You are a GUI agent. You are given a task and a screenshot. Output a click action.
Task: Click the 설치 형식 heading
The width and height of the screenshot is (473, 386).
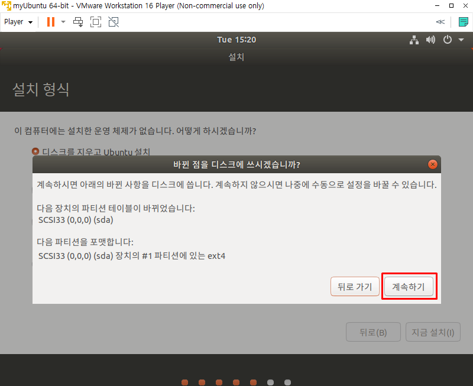coord(41,90)
